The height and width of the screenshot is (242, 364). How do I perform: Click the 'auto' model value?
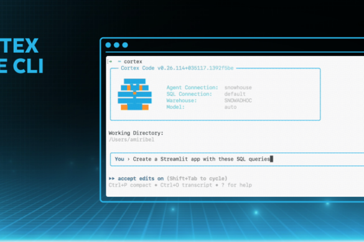230,107
